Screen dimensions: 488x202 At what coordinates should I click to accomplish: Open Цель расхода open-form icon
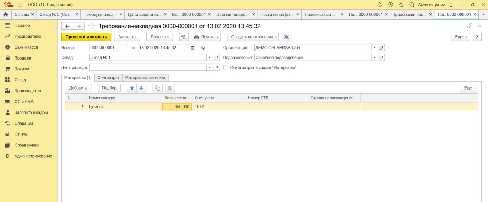click(x=216, y=67)
